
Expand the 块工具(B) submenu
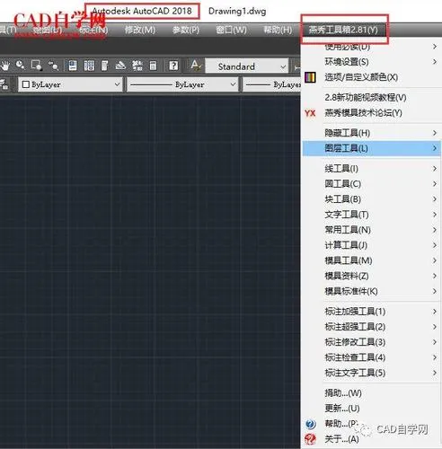tap(371, 199)
